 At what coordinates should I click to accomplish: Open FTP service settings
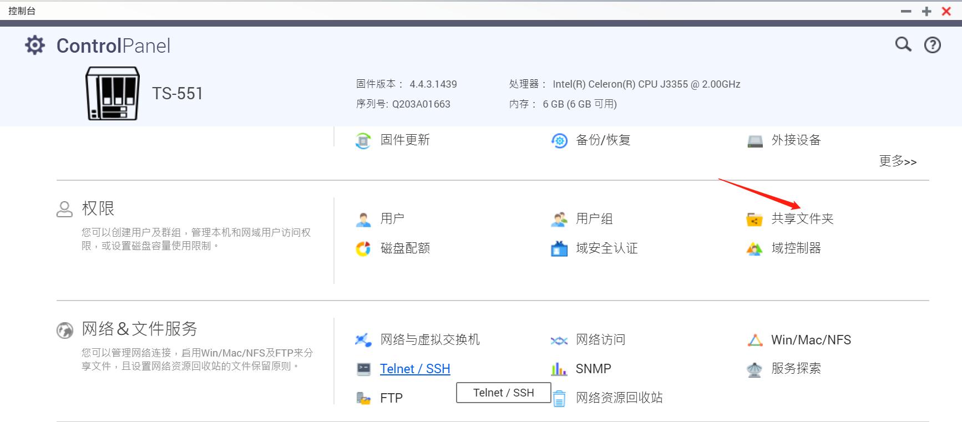click(x=391, y=398)
